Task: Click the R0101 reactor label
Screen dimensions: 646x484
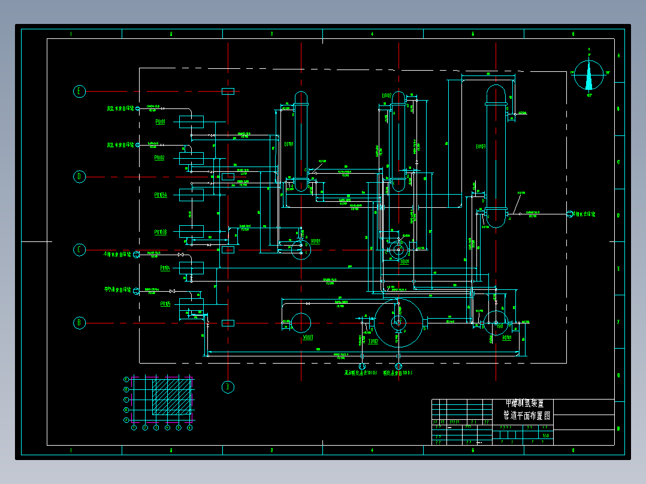Action: [507, 338]
